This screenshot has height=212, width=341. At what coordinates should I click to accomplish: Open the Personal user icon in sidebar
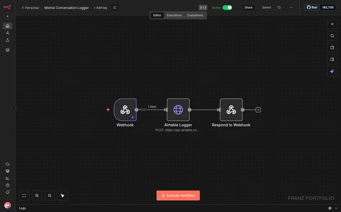point(7,33)
